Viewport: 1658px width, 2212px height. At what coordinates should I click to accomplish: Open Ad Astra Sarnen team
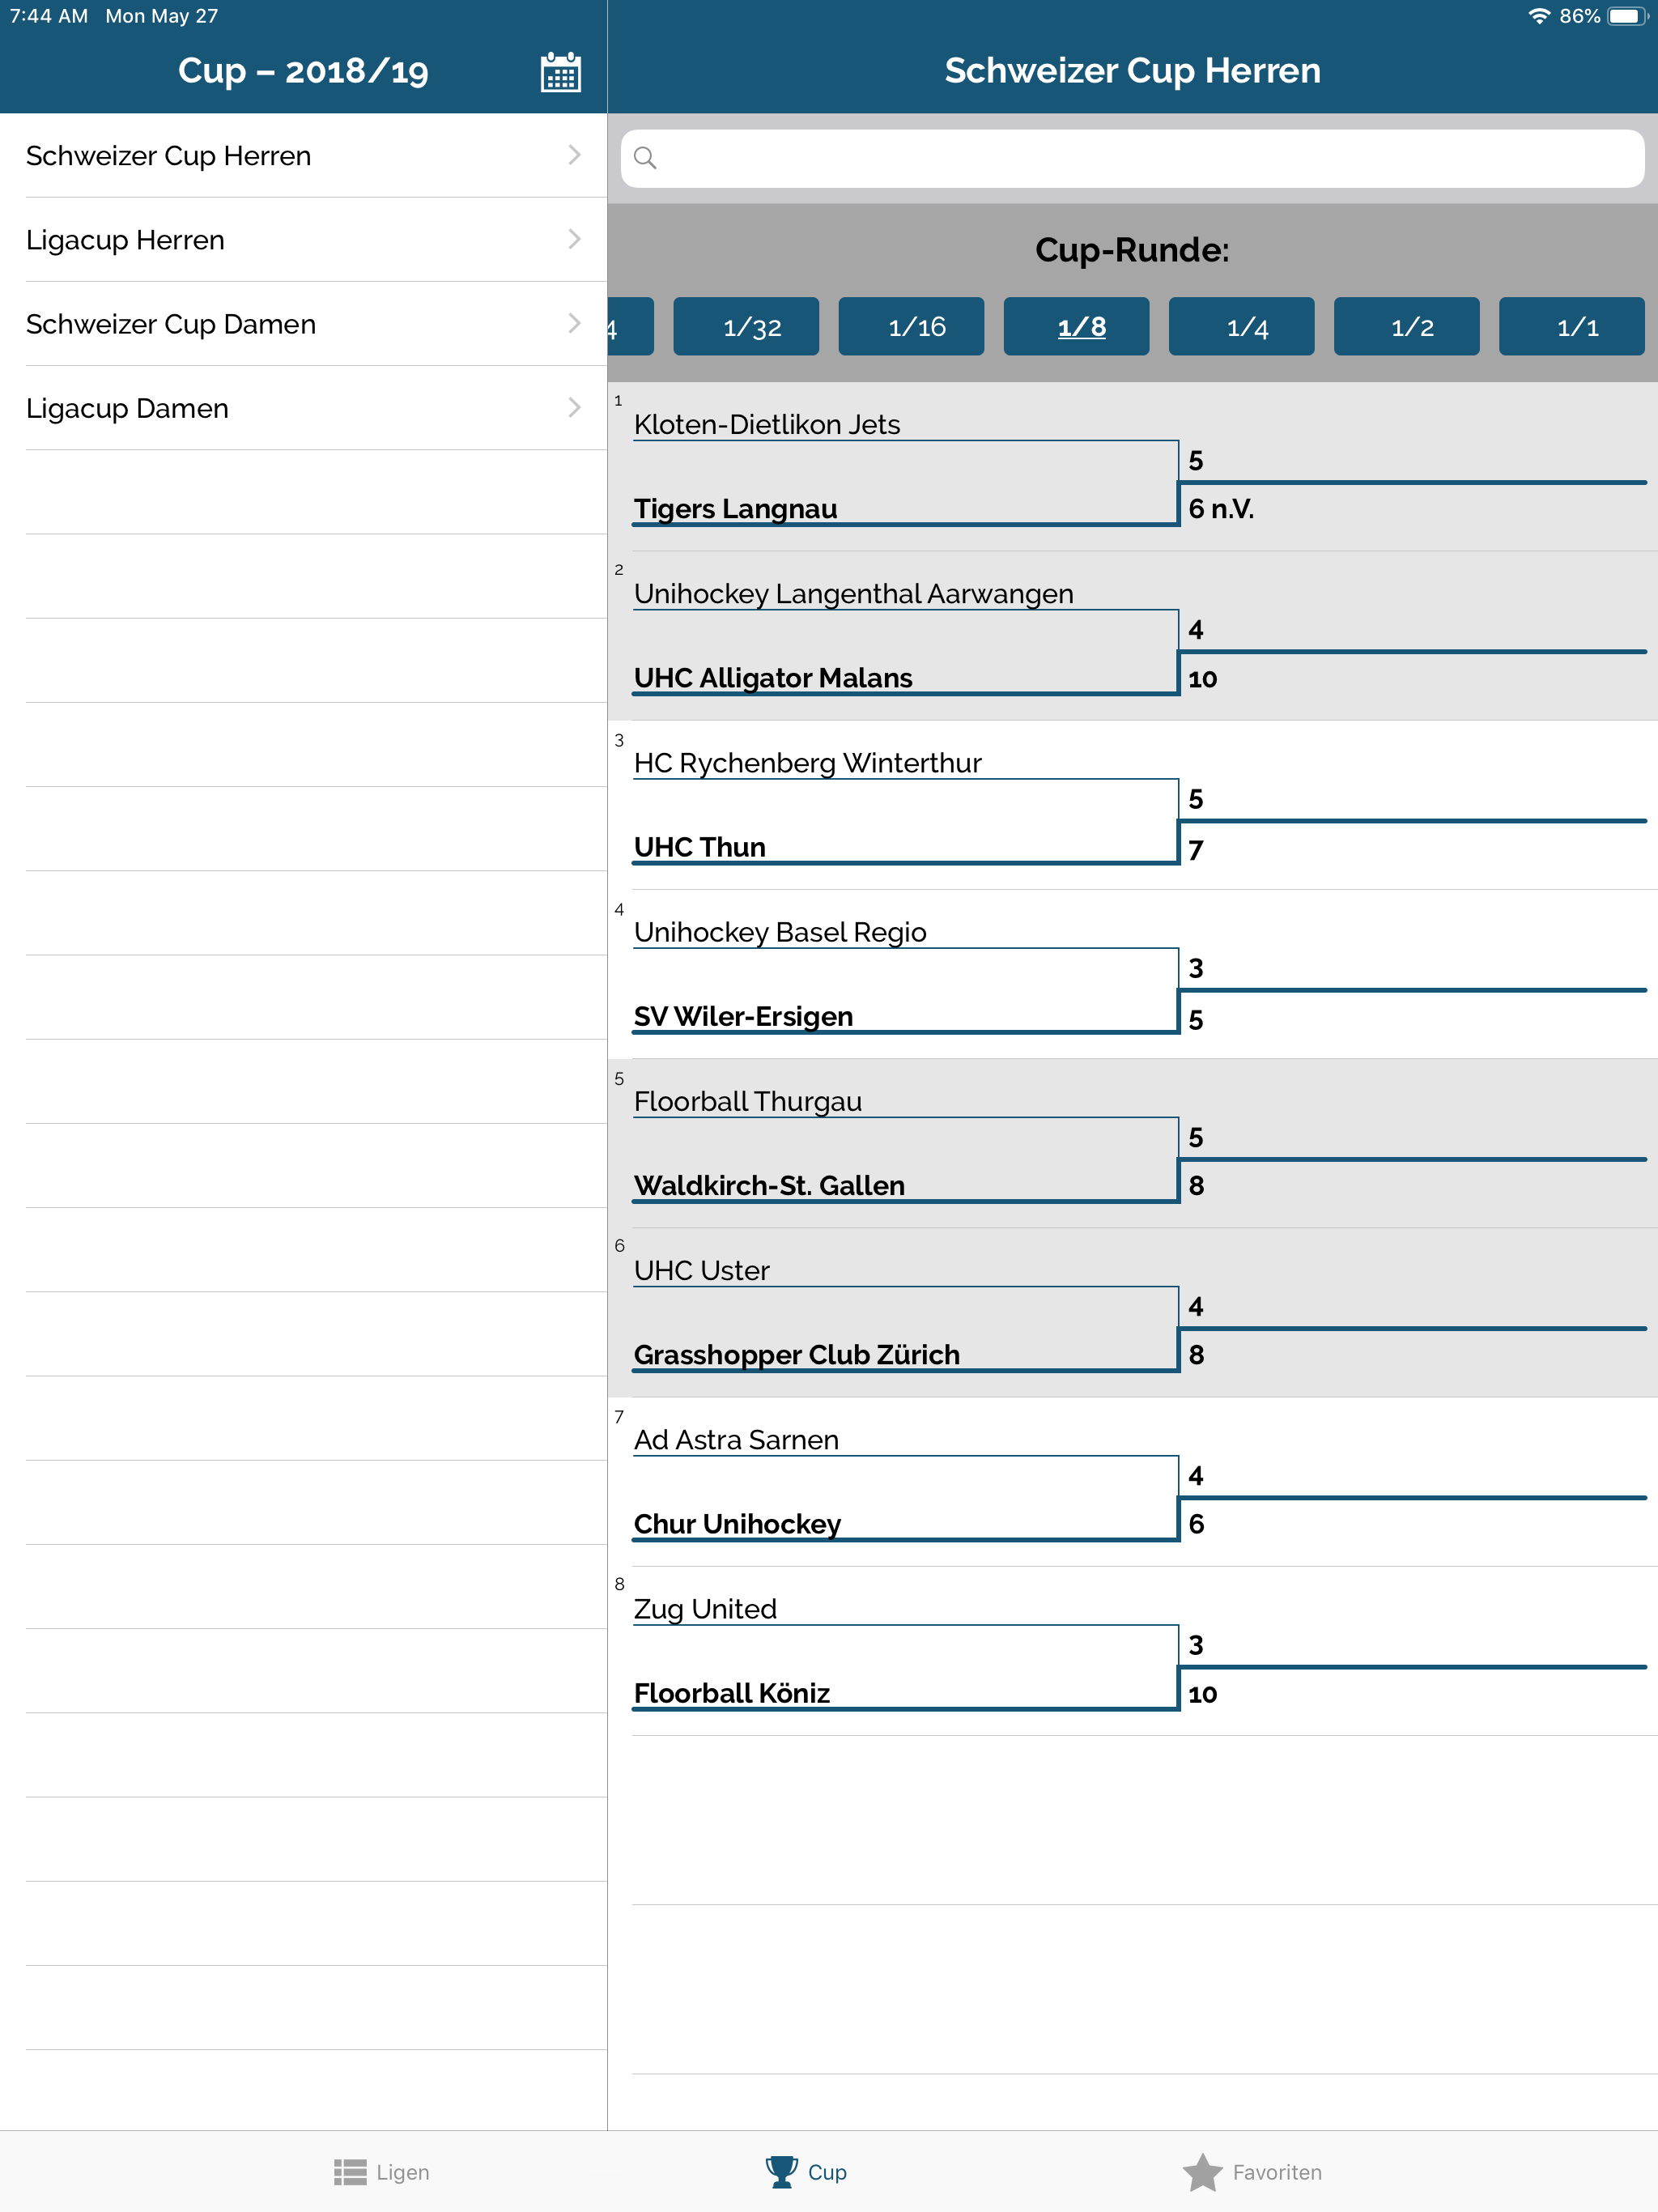(x=736, y=1439)
